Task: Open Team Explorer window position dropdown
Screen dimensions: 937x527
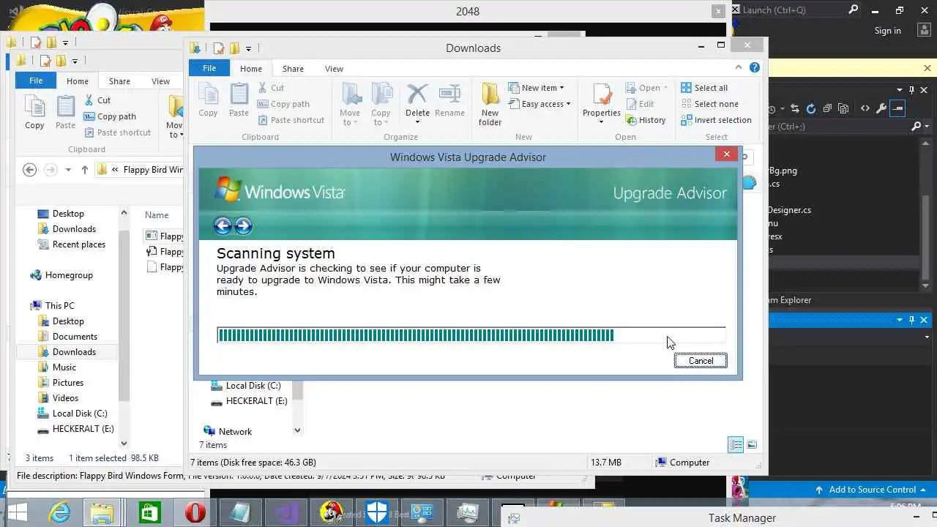Action: click(900, 320)
